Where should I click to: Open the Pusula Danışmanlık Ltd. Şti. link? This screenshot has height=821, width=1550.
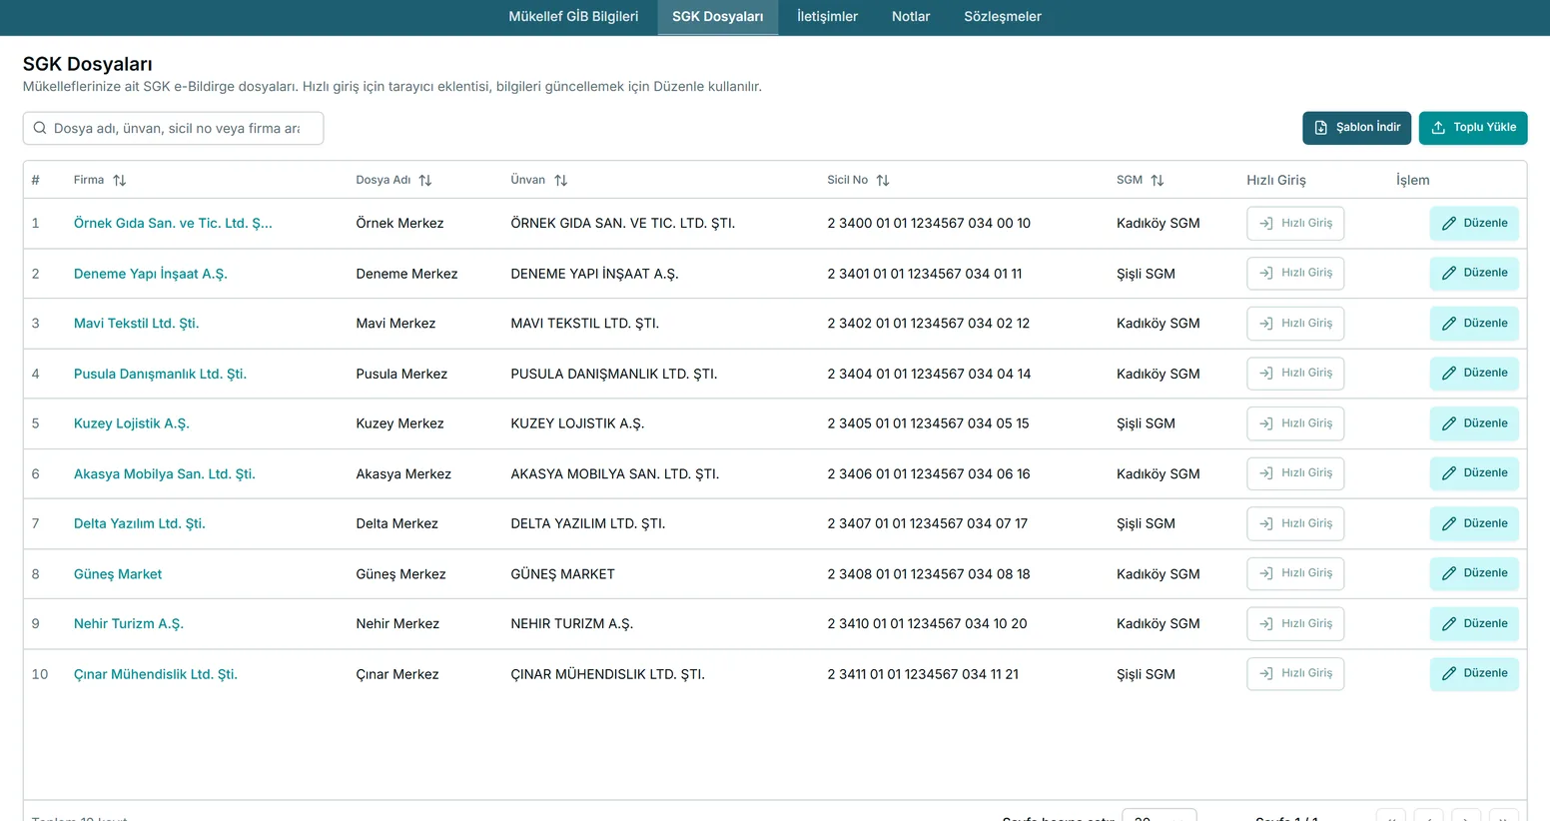pyautogui.click(x=160, y=374)
